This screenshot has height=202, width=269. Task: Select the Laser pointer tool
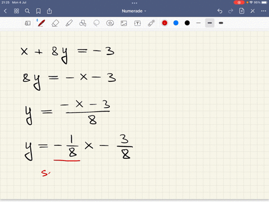(x=151, y=23)
